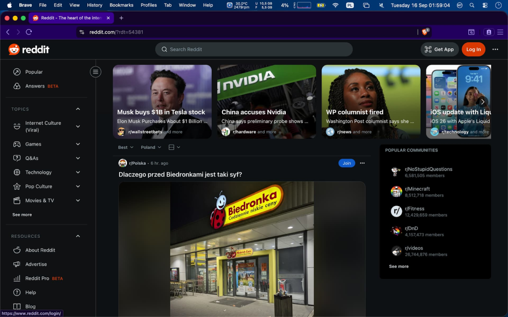Join r/Polska with the Join button
This screenshot has height=317, width=508.
click(x=347, y=163)
